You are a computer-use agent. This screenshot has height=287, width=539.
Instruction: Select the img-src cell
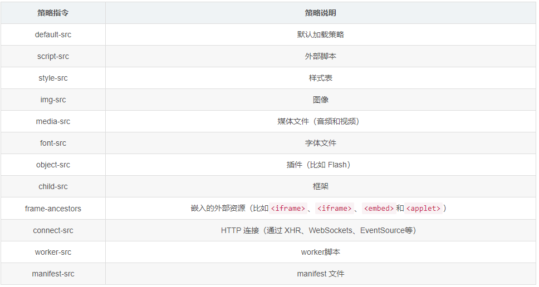53,100
